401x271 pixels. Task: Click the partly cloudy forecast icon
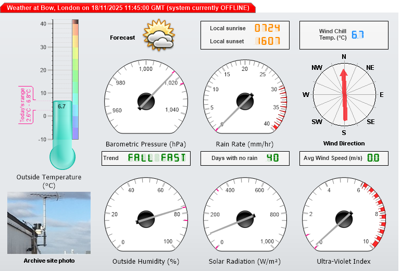(158, 35)
